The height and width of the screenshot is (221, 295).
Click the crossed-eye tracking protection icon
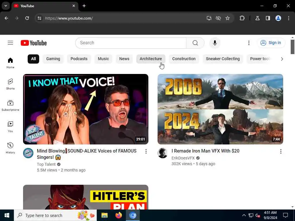pyautogui.click(x=218, y=18)
